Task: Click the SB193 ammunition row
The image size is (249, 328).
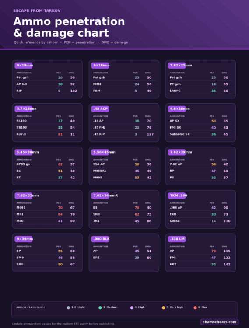Action: click(47, 127)
